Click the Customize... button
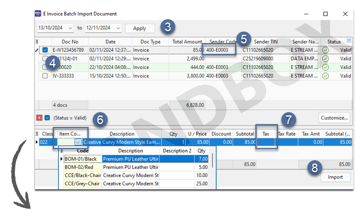Image resolution: width=355 pixels, height=216 pixels. (x=334, y=118)
